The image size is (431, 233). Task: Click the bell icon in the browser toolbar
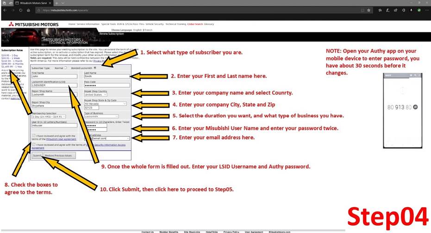(x=411, y=10)
